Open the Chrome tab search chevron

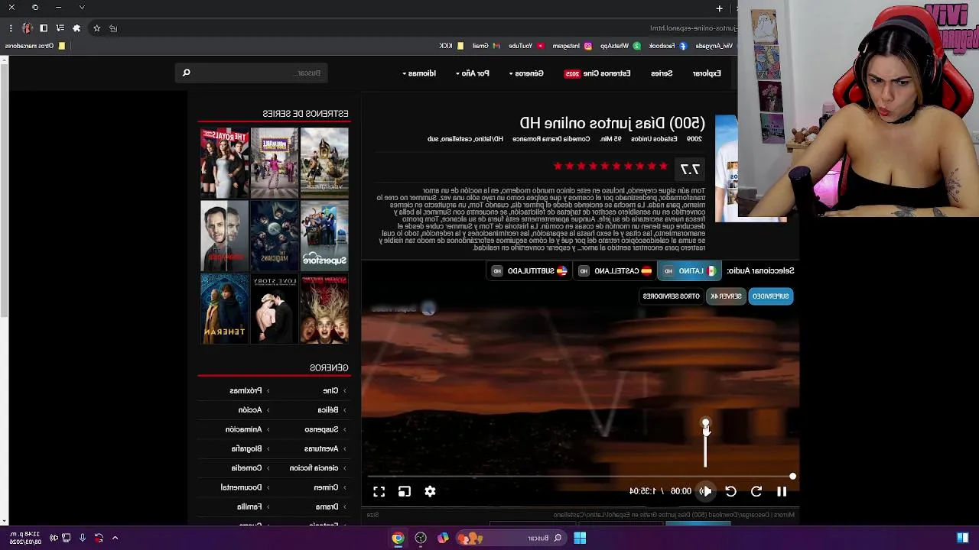pyautogui.click(x=82, y=8)
